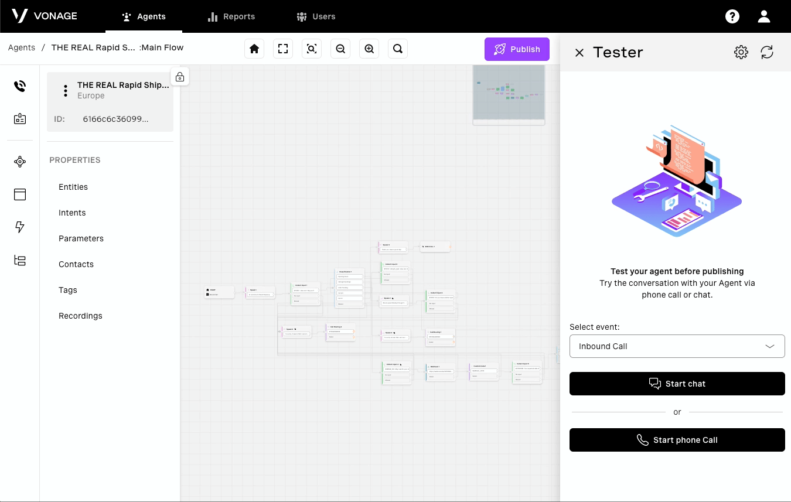Zoom in on the flow canvas
The height and width of the screenshot is (502, 791).
pyautogui.click(x=369, y=49)
